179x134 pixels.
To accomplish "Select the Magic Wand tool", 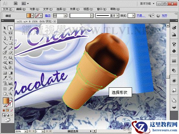I will click(5, 33).
